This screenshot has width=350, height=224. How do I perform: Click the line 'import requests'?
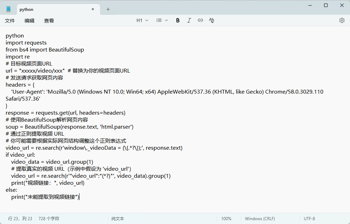(x=26, y=43)
